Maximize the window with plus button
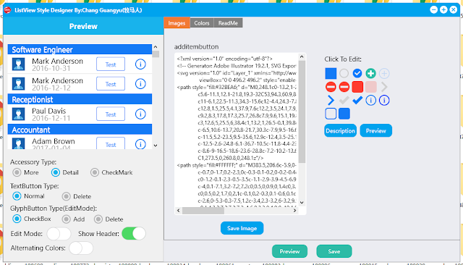Viewport: 463px width, 265px height. click(x=443, y=9)
